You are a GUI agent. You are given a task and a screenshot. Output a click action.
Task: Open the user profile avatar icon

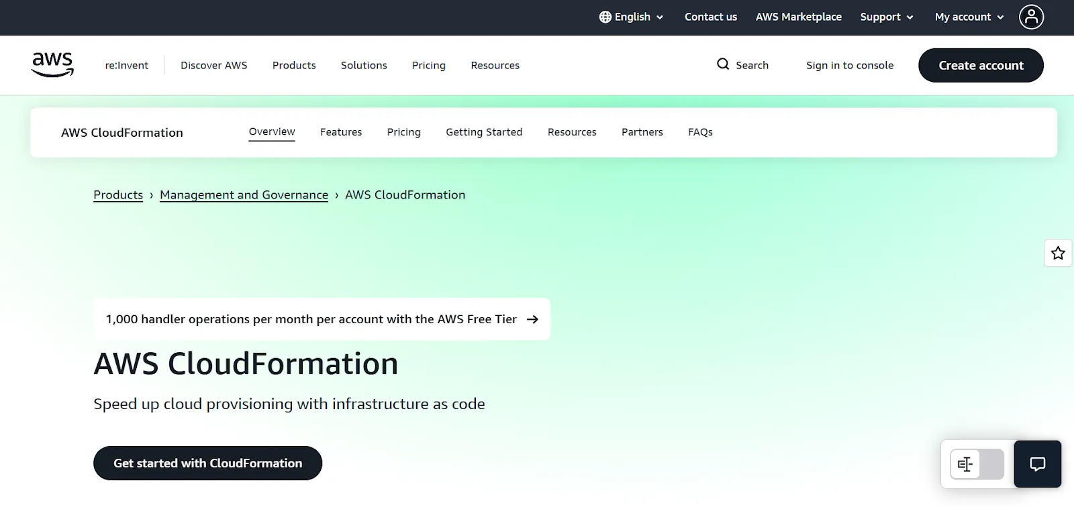point(1031,17)
